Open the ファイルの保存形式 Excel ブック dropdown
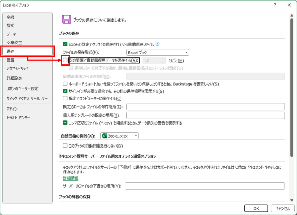This screenshot has height=215, width=297. click(x=157, y=52)
